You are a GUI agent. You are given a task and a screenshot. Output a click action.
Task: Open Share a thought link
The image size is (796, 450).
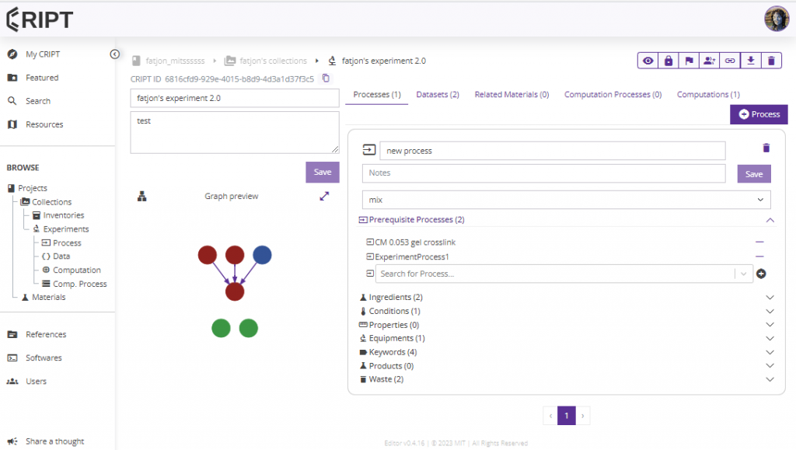(x=55, y=441)
